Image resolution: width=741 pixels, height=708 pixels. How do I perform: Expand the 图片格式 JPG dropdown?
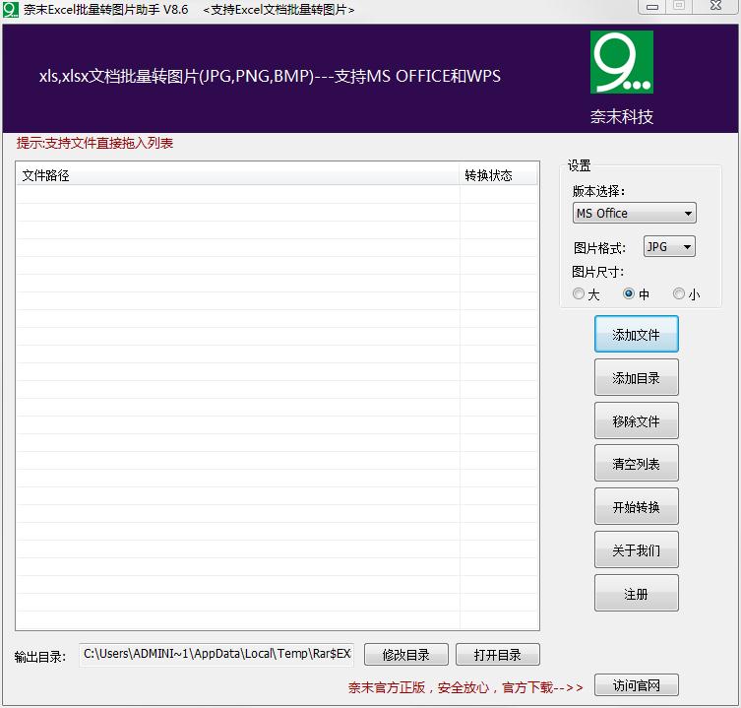coord(669,247)
